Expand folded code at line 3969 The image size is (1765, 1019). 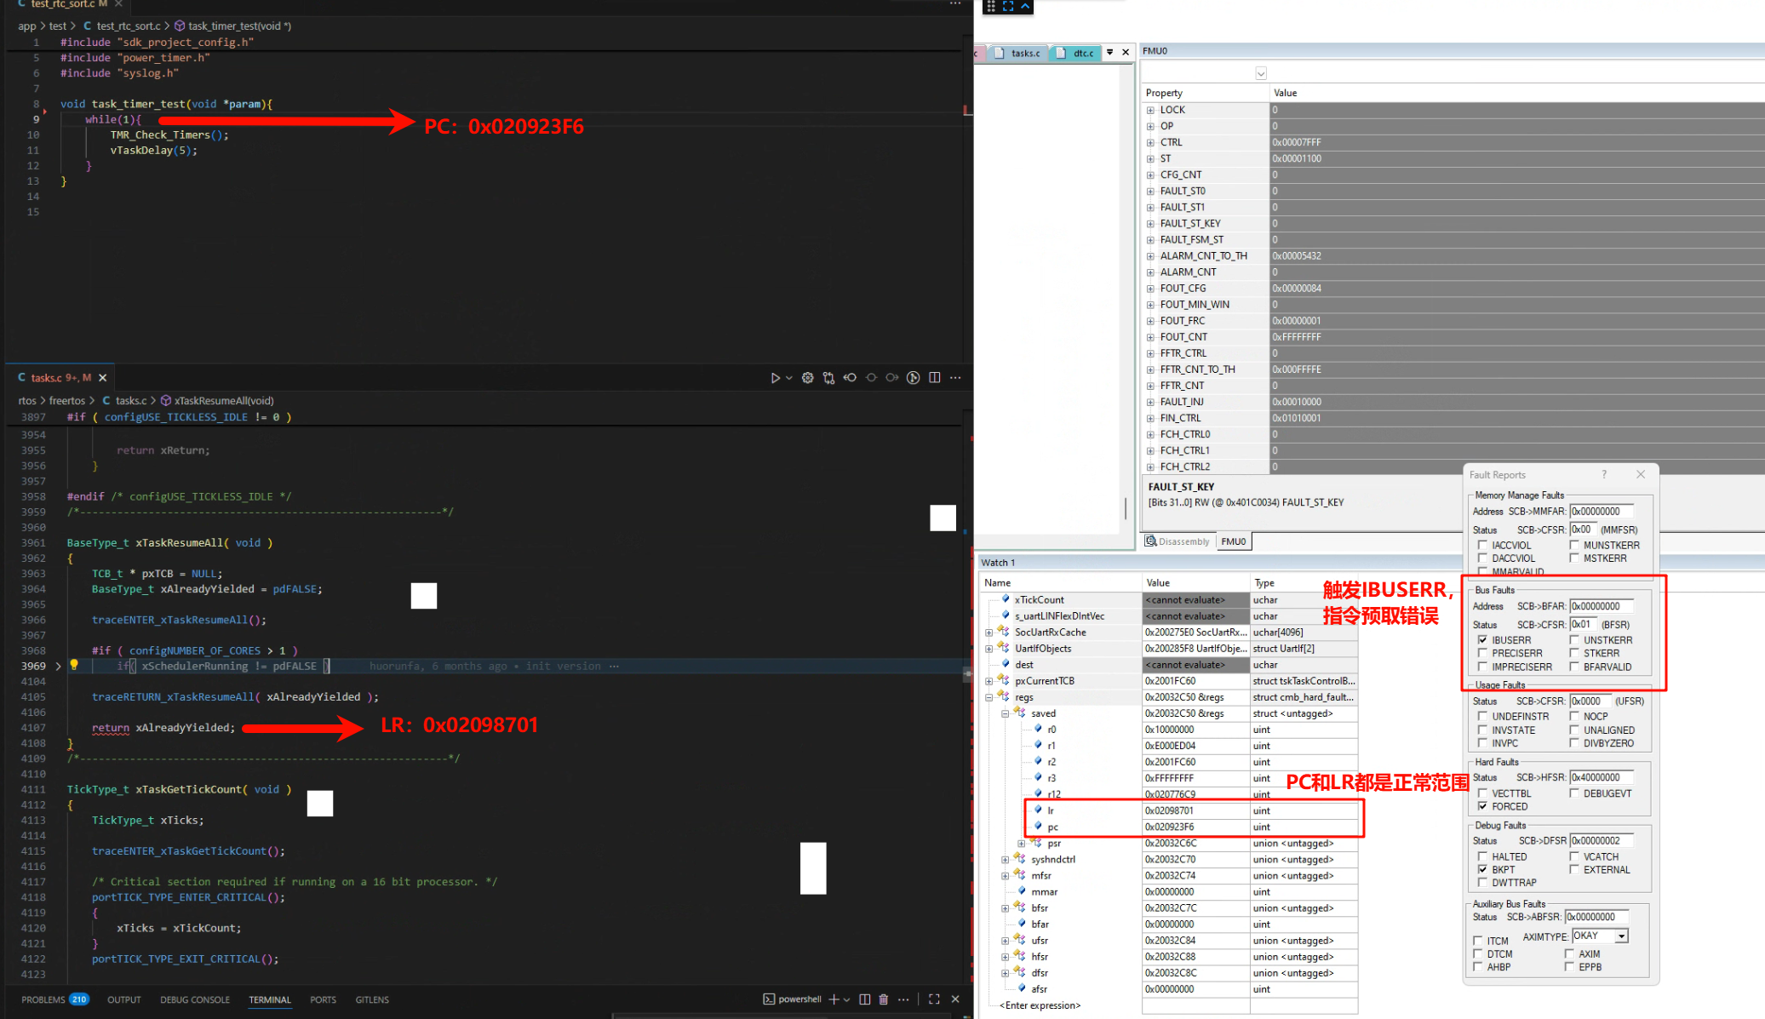58,666
